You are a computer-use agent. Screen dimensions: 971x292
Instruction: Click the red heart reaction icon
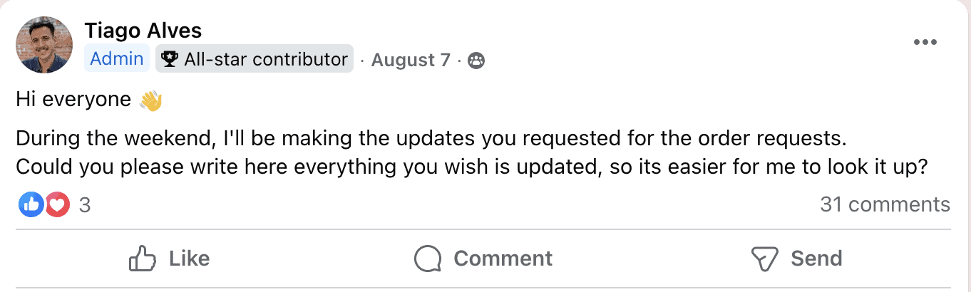pos(57,205)
